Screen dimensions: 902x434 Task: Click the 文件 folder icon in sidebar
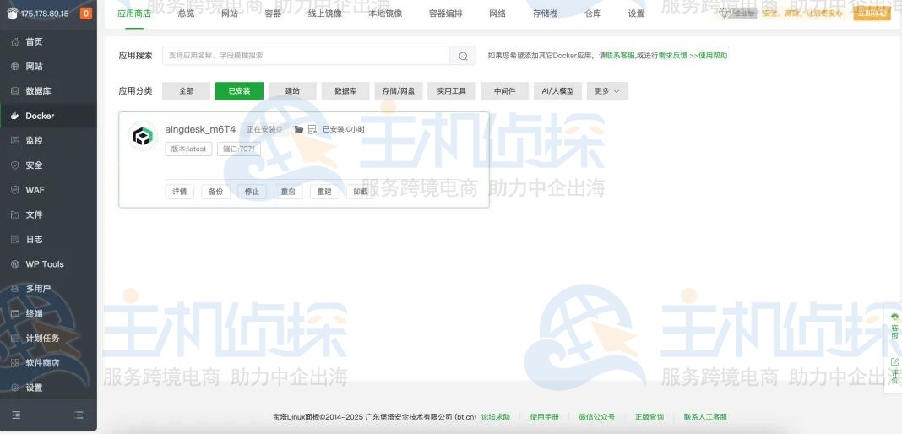pos(15,214)
